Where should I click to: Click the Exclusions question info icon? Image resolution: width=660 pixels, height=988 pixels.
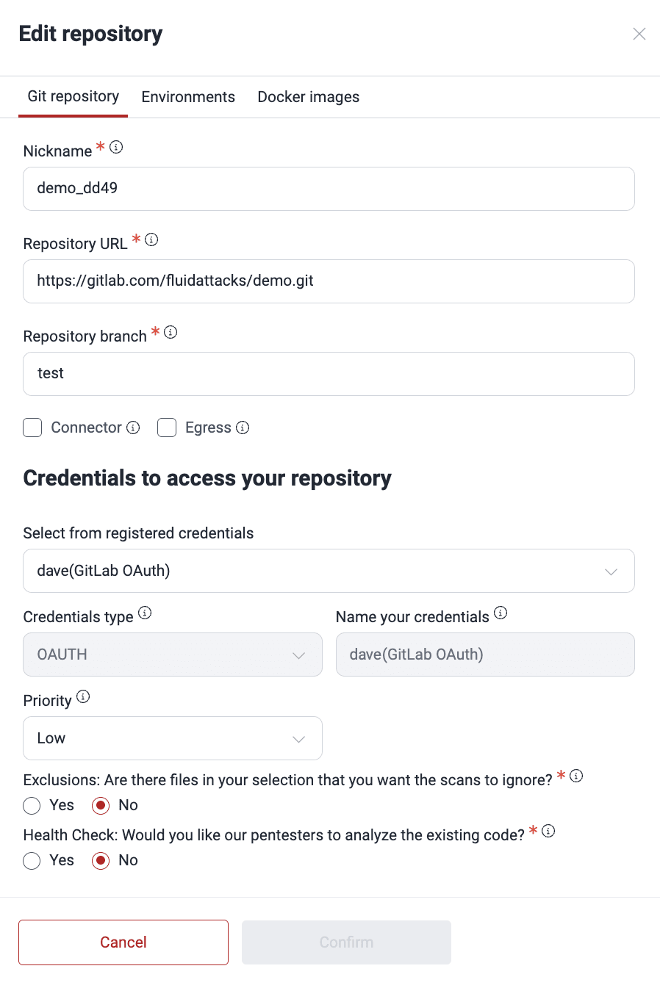click(576, 776)
